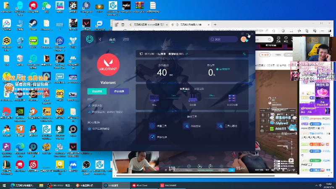Open the WinRAR archive on desktop

139,7
